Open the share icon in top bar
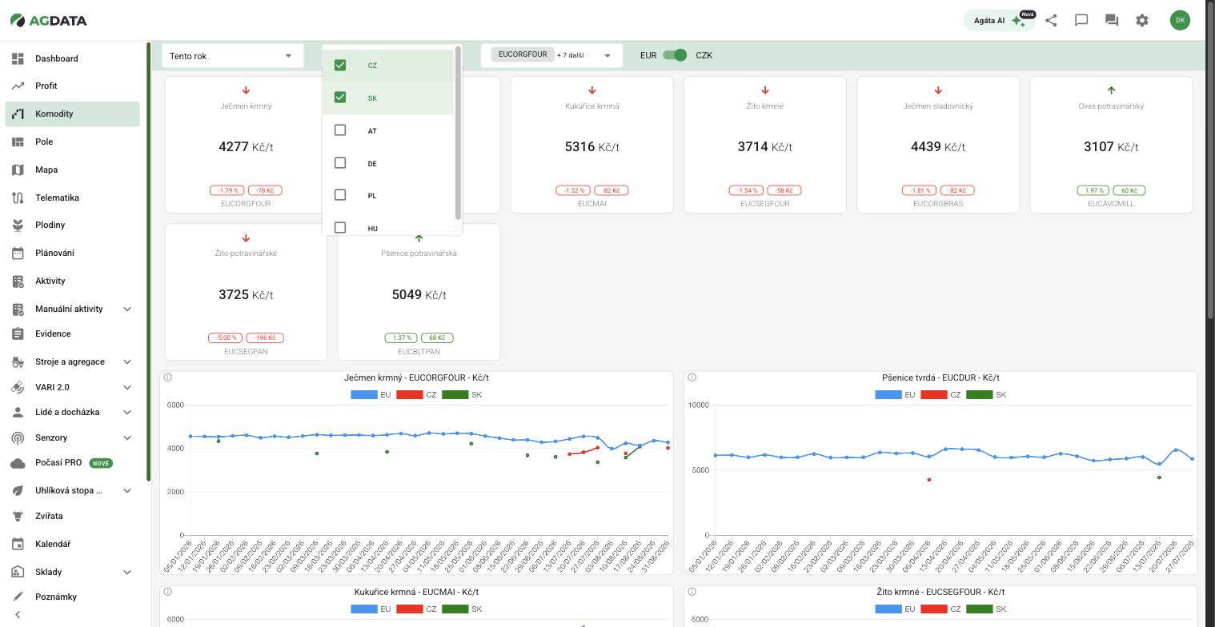Screen dimensions: 1215x627 [1051, 21]
